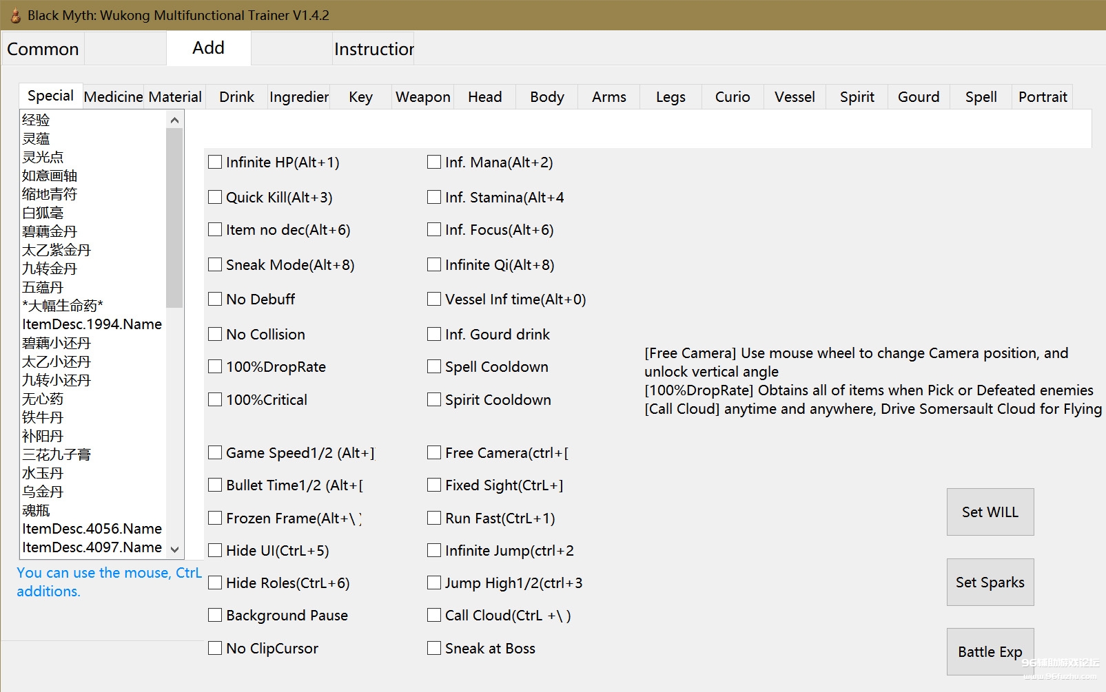Image resolution: width=1106 pixels, height=692 pixels.
Task: Enable Call Cloud option
Action: point(434,615)
